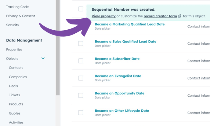
Task: Open Privacy & Consent settings
Action: tap(20, 16)
